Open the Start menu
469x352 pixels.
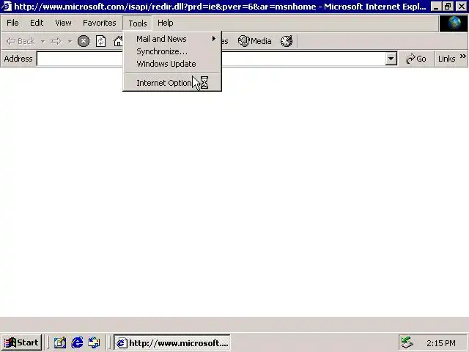(x=21, y=342)
